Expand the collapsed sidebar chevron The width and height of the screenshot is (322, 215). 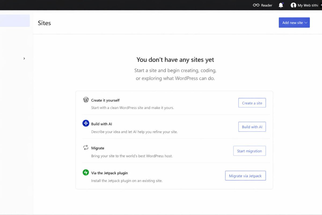coord(24,58)
